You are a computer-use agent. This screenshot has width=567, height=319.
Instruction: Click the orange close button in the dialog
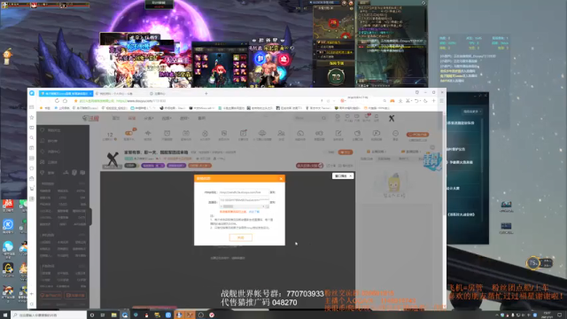240,237
